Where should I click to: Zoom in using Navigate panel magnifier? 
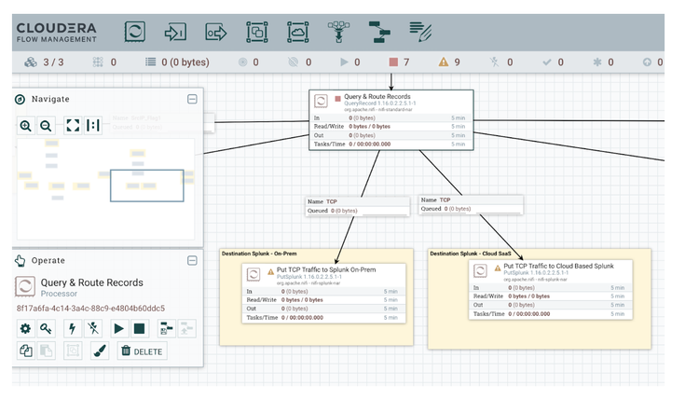pyautogui.click(x=26, y=126)
